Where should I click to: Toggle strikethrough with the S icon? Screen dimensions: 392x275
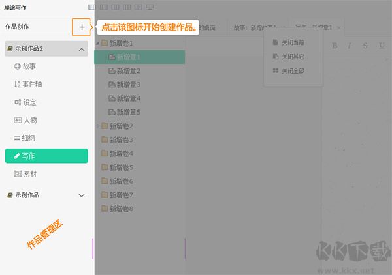(x=365, y=46)
